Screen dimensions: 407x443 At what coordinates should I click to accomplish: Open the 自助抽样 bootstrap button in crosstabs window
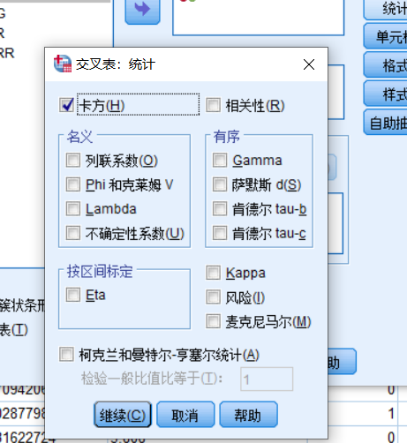click(386, 123)
